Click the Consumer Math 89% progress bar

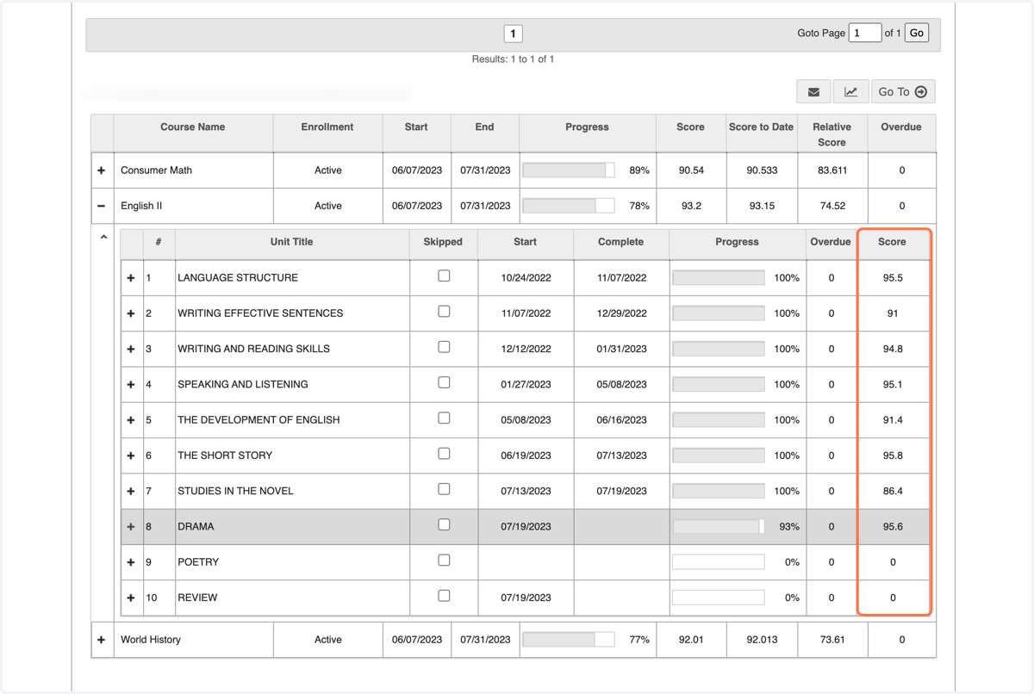tap(569, 170)
